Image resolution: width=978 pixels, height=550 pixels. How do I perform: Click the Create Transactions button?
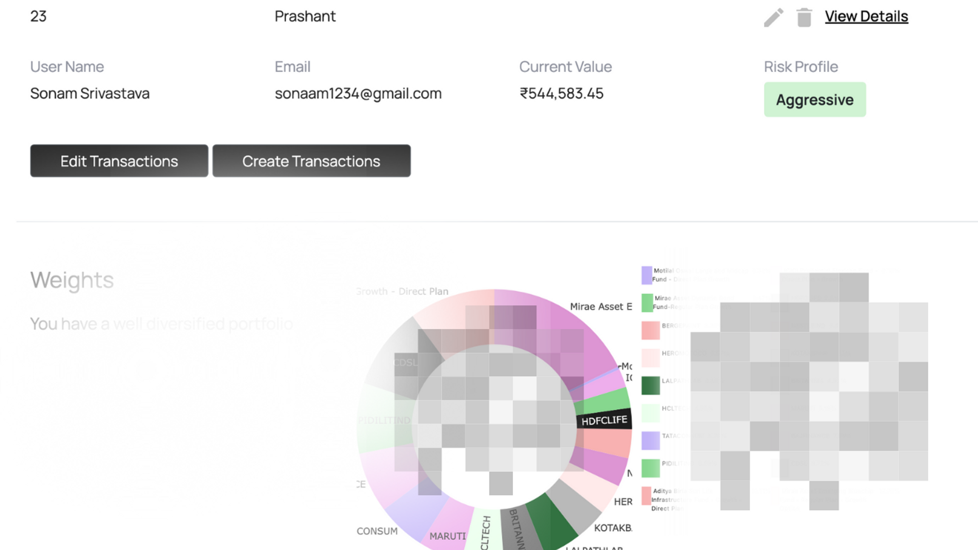[x=311, y=161]
